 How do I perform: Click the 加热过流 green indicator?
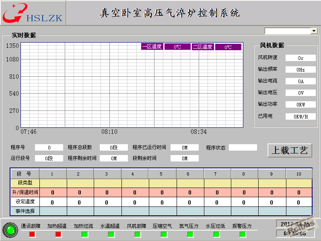click(x=85, y=234)
